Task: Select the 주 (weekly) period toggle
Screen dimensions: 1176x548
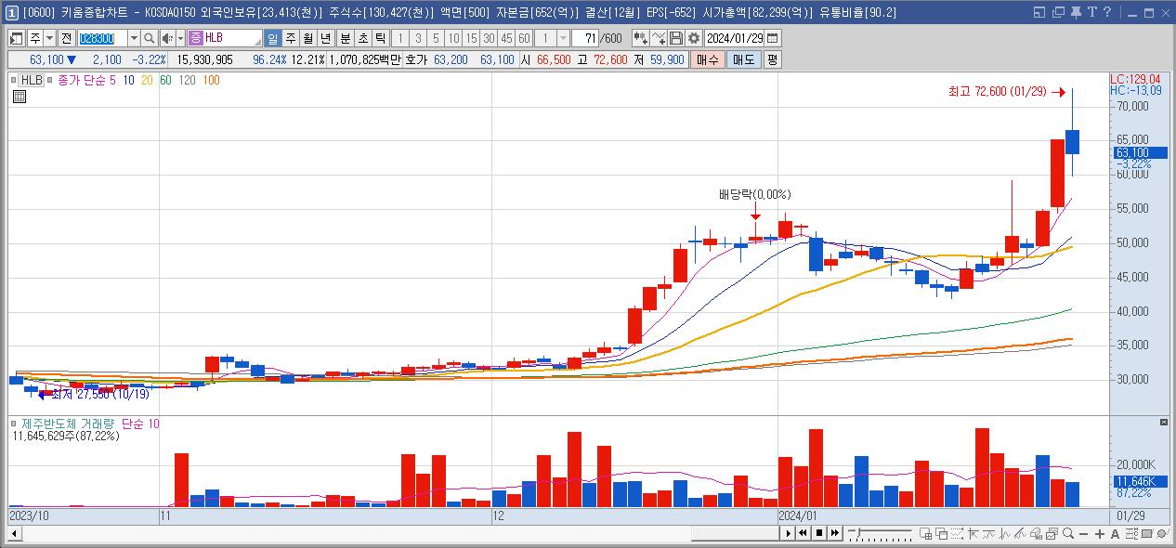Action: 290,38
